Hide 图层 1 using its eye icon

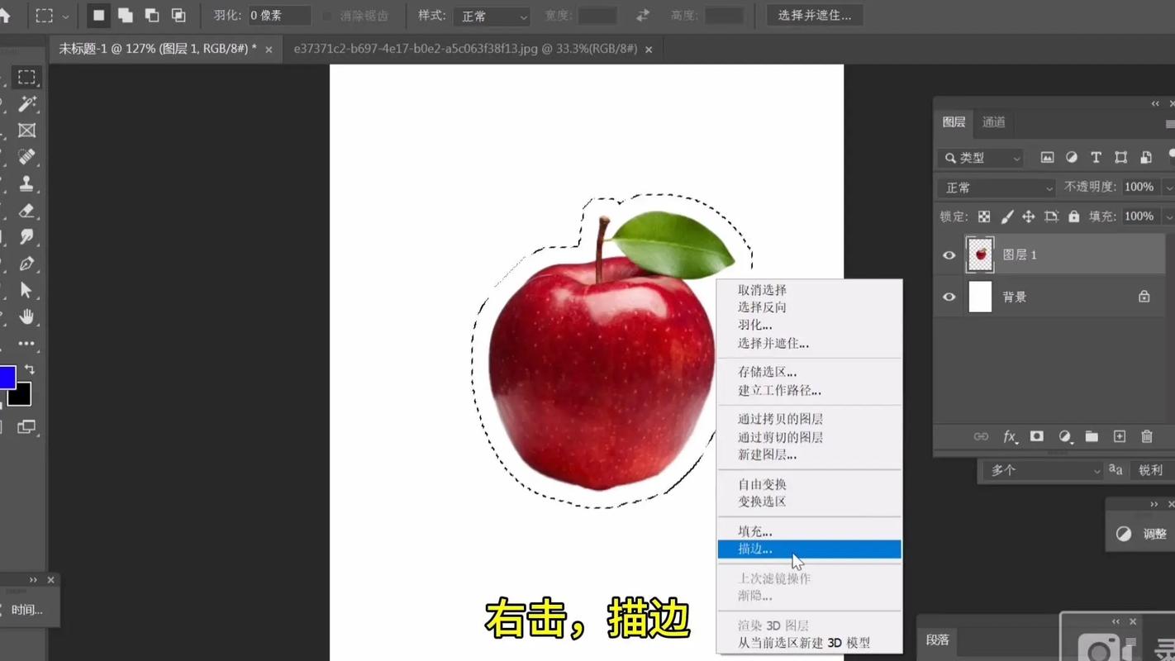(949, 255)
